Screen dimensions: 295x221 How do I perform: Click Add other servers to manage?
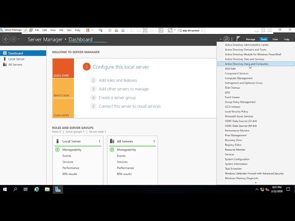coord(124,89)
